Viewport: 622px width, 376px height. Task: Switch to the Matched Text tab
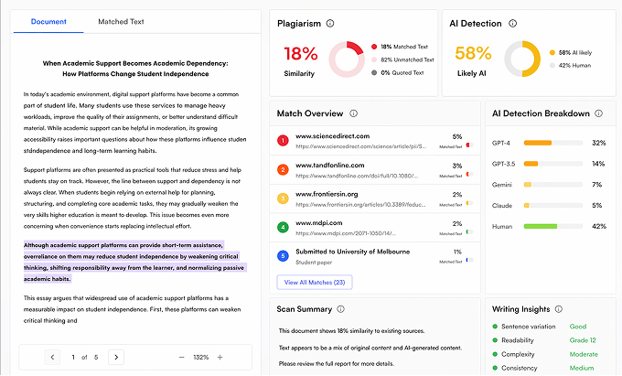121,21
